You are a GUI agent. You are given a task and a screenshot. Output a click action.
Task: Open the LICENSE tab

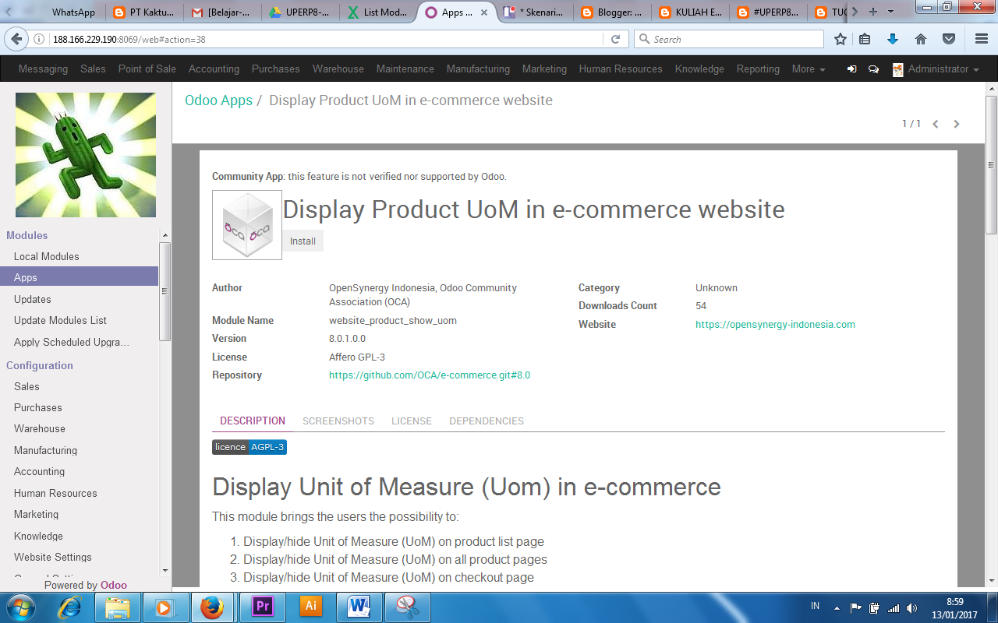(x=412, y=421)
